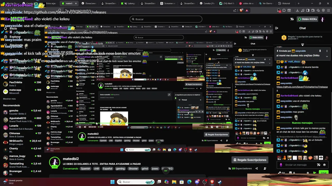The width and height of the screenshot is (332, 186).
Task: Open Inicio in the left sidebar
Action: [10, 28]
